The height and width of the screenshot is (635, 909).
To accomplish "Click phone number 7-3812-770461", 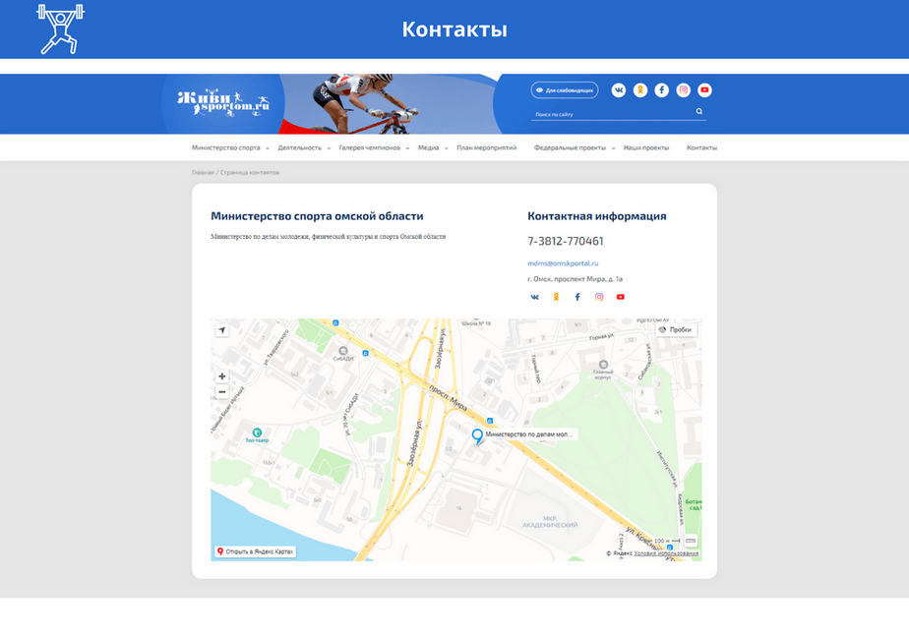I will click(566, 241).
